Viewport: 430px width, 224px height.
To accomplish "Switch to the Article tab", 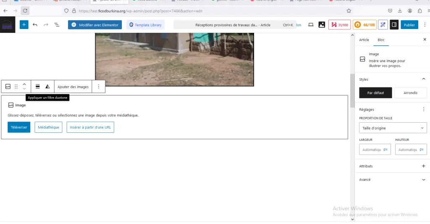I will 364,40.
